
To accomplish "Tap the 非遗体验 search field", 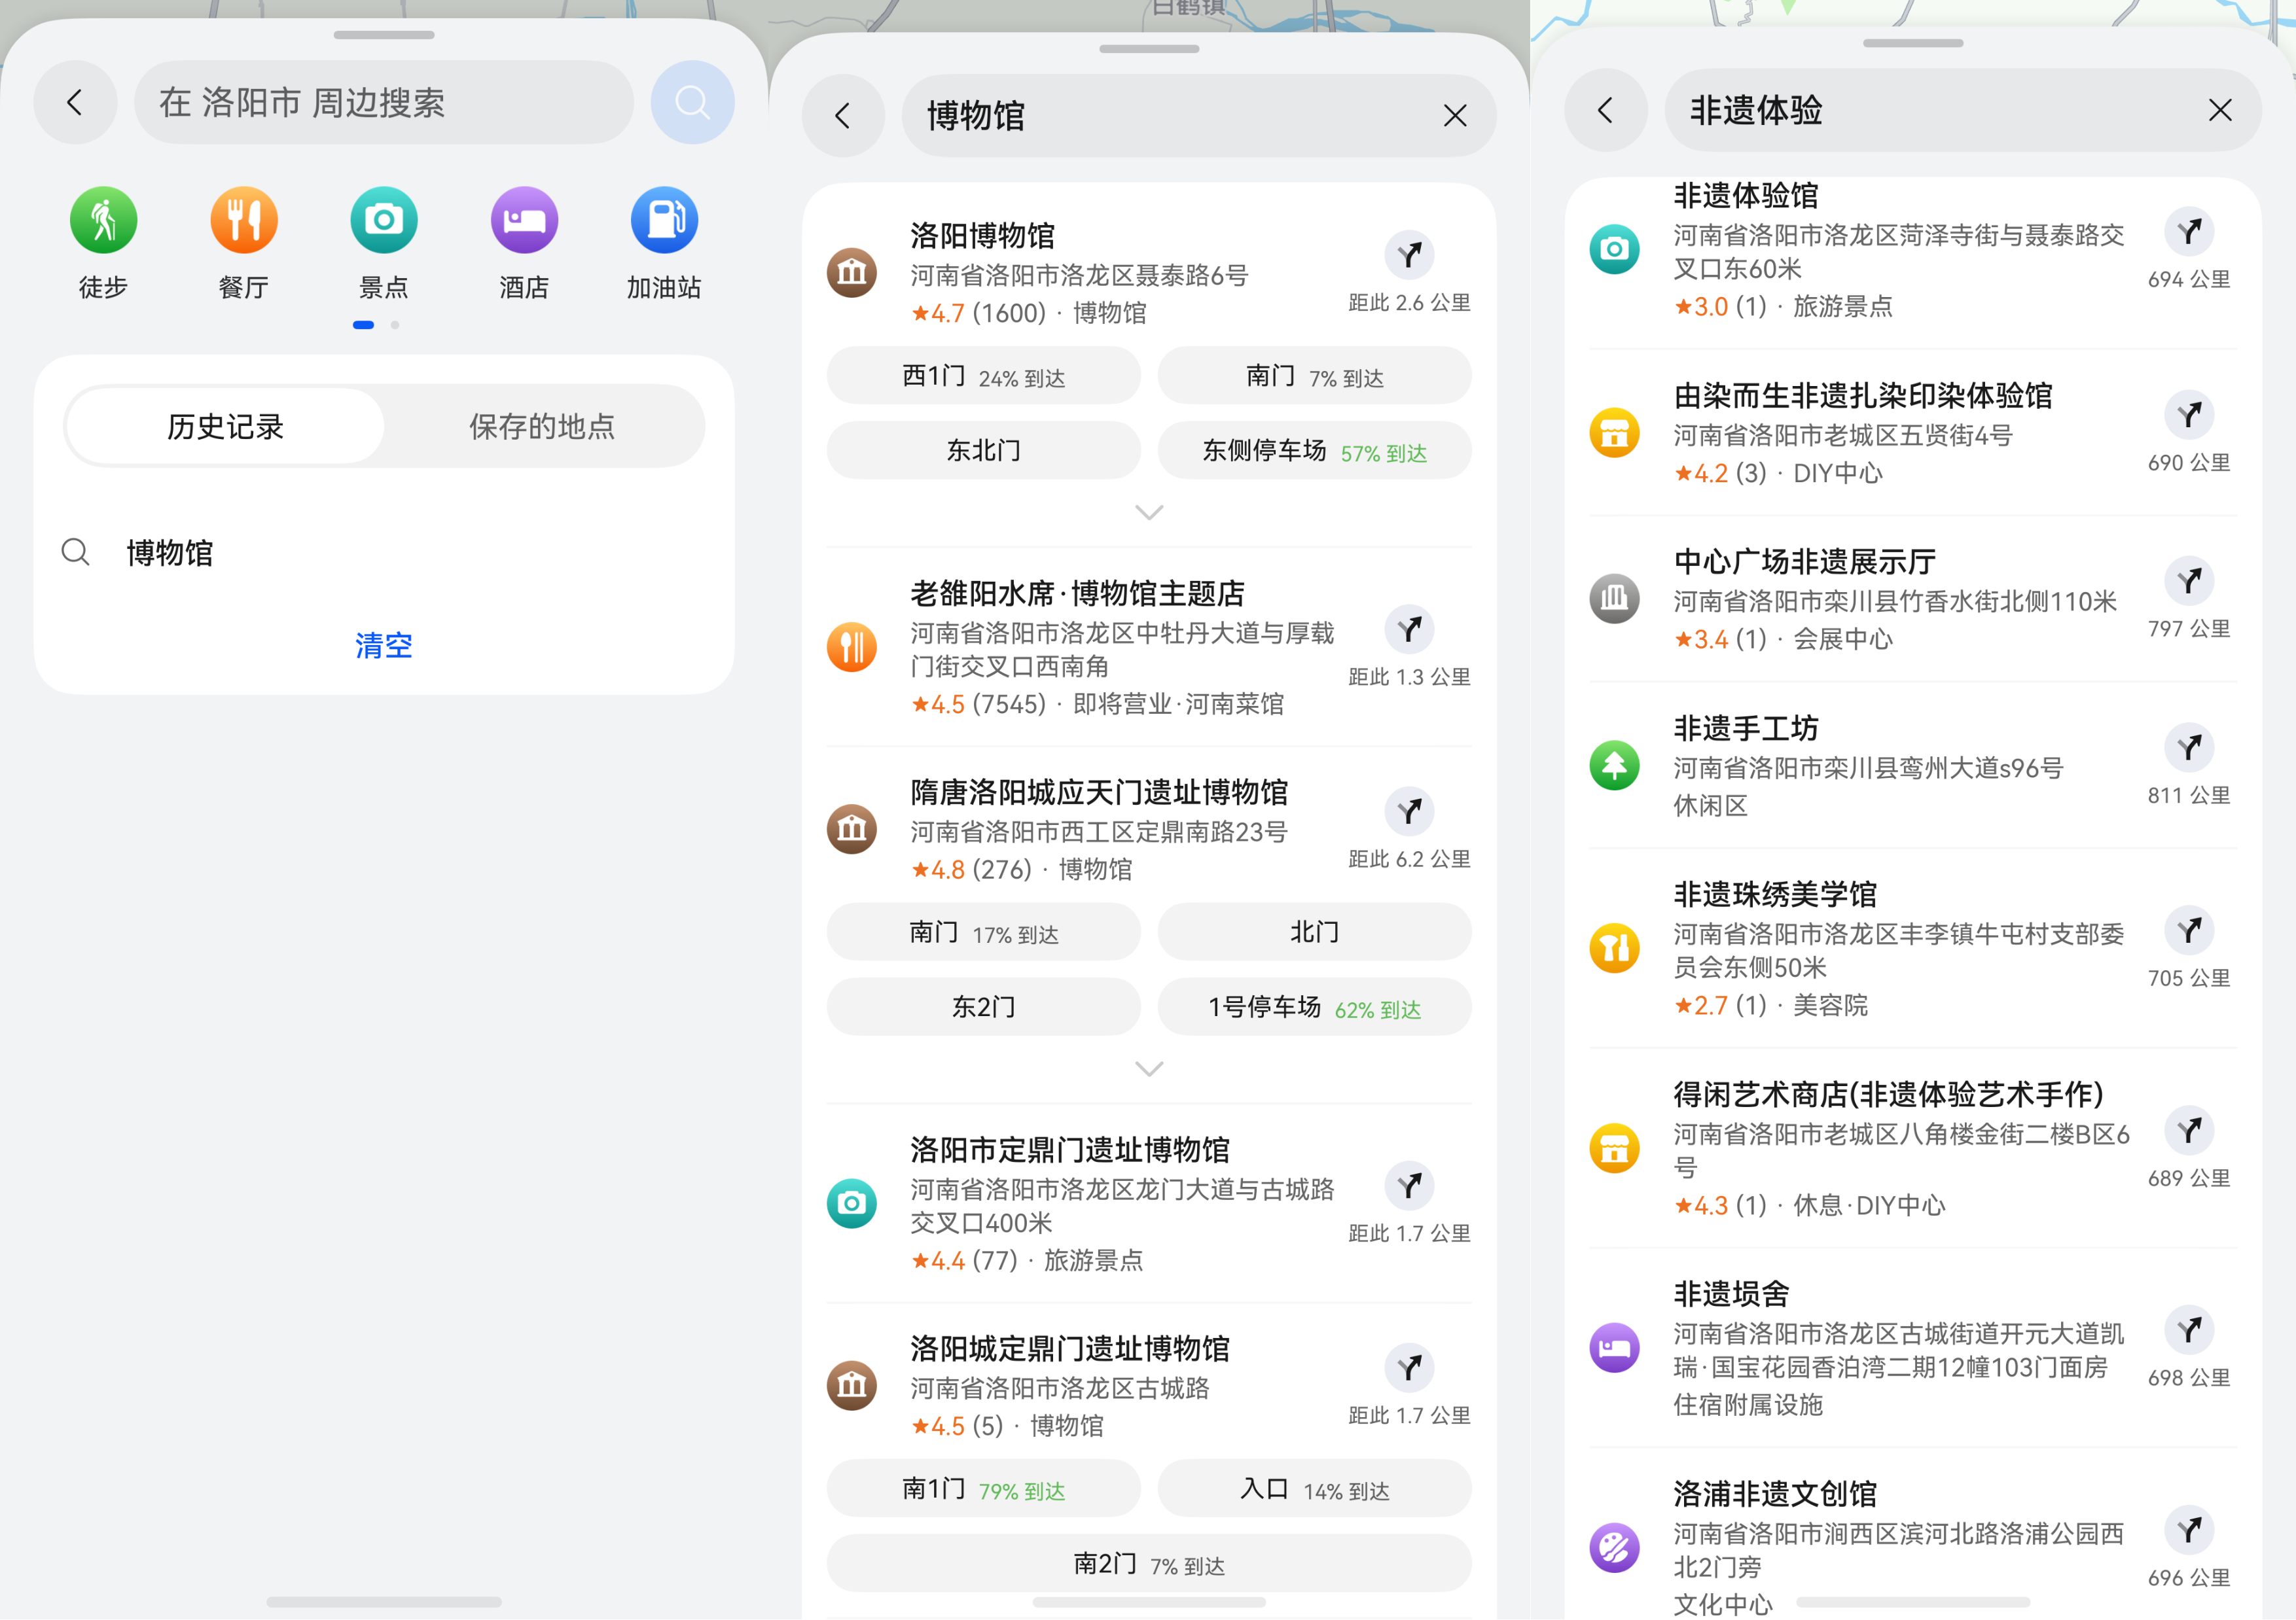I will 1963,110.
